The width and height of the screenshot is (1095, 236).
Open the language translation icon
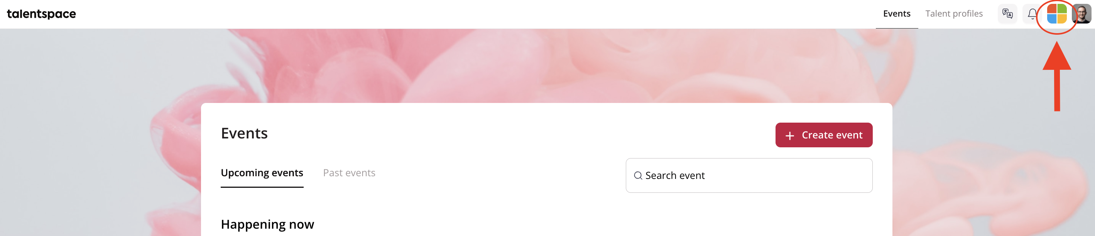pos(1007,14)
